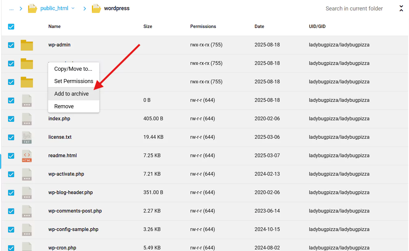
Task: Click the 2025-03-07 date cell
Action: tap(267, 156)
